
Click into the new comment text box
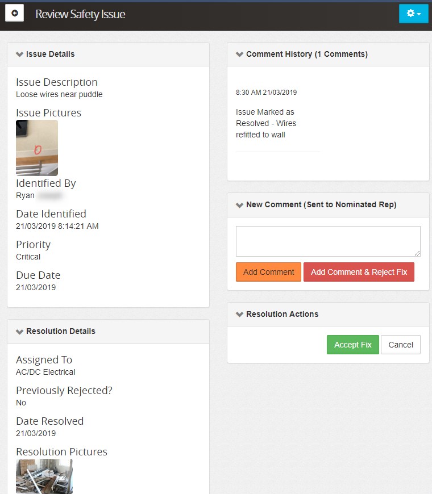(328, 241)
